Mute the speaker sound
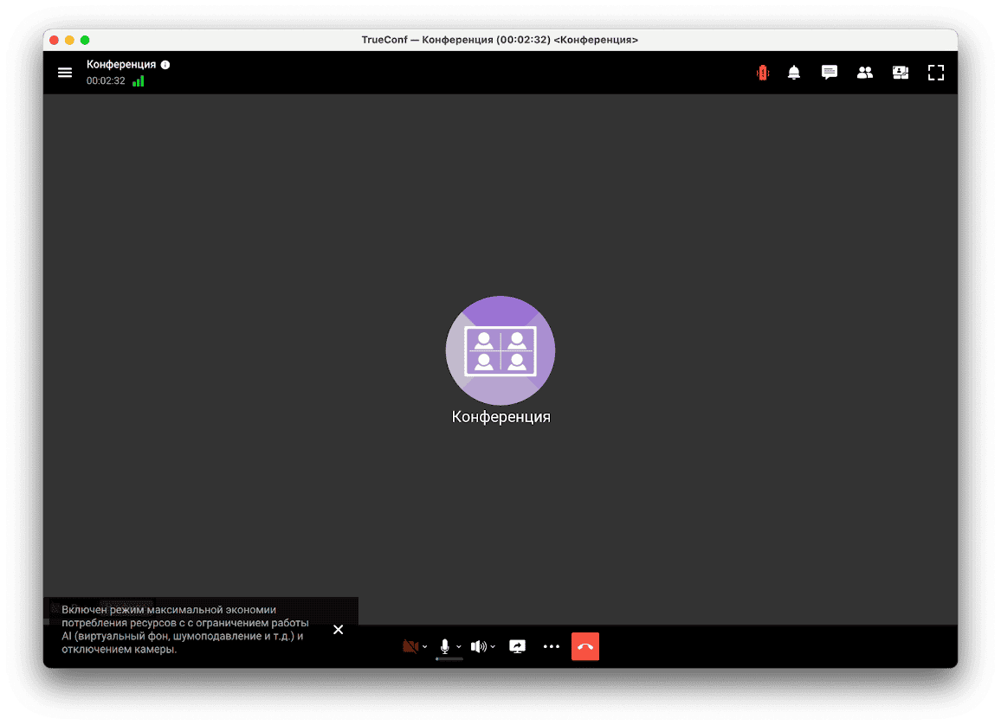This screenshot has width=1001, height=725. tap(479, 646)
